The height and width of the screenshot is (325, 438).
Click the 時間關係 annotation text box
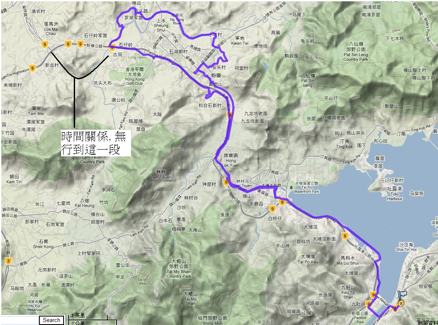96,143
